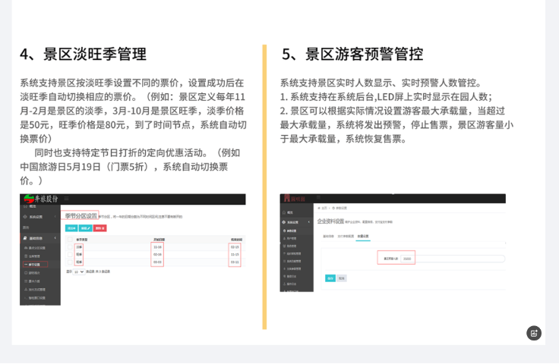
Task: Toggle the select-all checkbox in table header
Action: pyautogui.click(x=70, y=239)
